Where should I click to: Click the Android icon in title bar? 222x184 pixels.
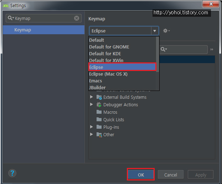pos(5,6)
